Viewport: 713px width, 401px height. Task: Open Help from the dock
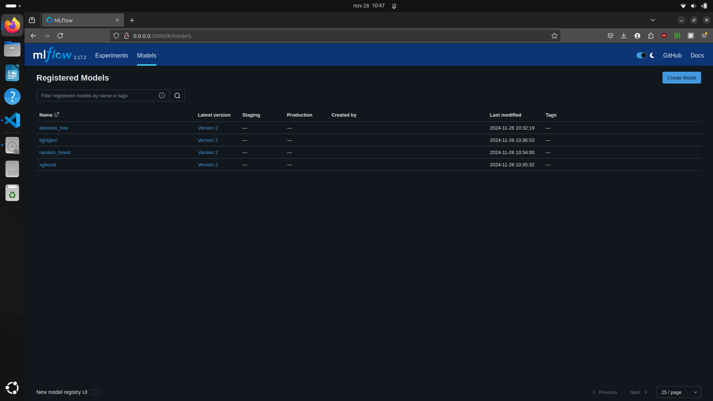pyautogui.click(x=12, y=97)
